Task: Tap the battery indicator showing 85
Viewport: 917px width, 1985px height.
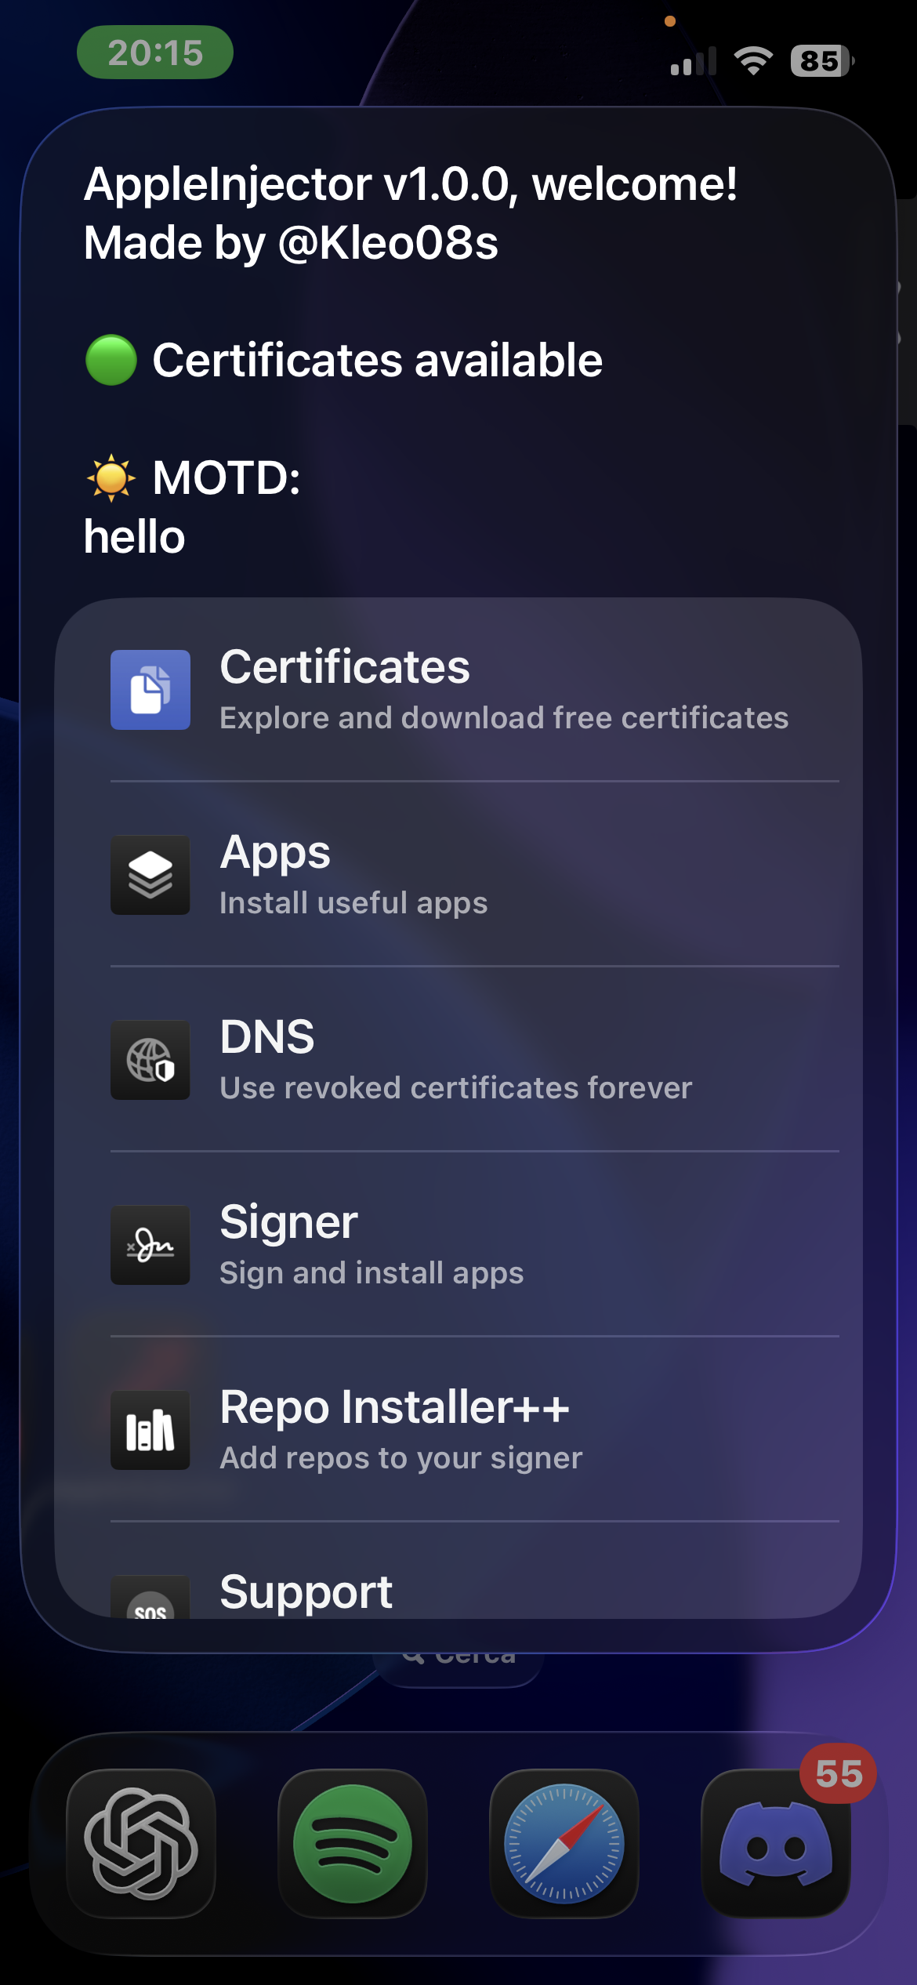Action: coord(822,60)
